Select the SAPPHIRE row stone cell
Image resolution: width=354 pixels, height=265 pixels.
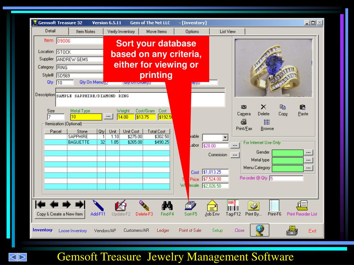coord(82,137)
